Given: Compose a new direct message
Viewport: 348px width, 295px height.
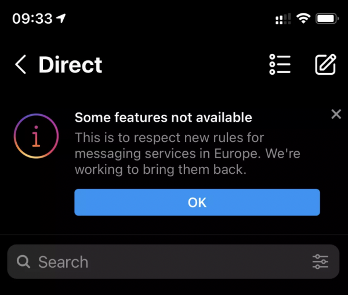Looking at the screenshot, I should 325,64.
